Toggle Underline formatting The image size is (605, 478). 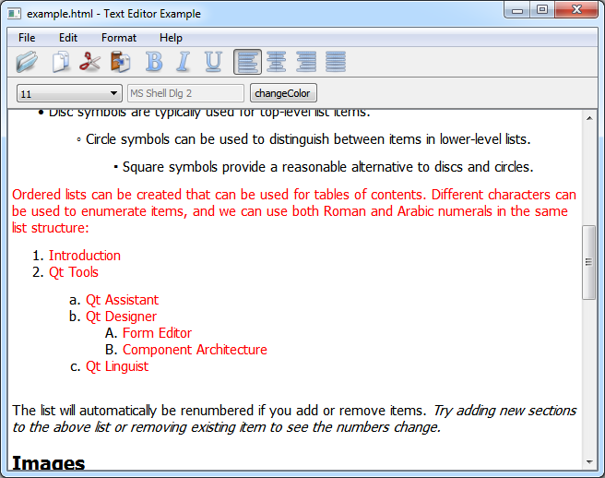pos(213,62)
